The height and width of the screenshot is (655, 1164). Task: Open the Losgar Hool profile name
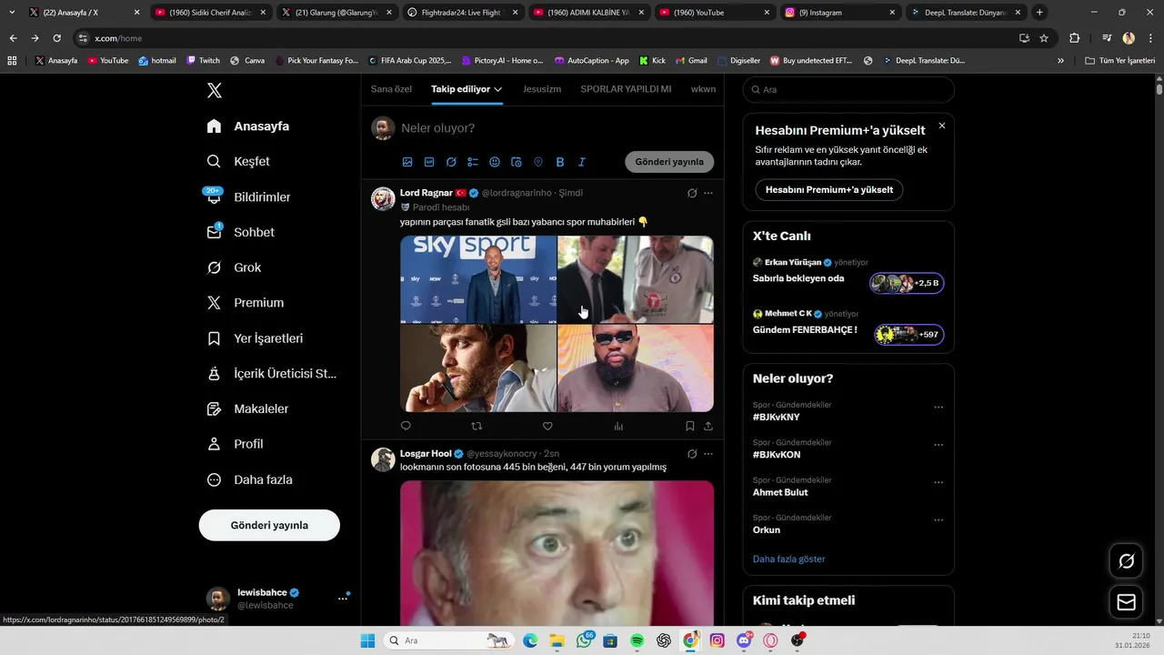(426, 454)
